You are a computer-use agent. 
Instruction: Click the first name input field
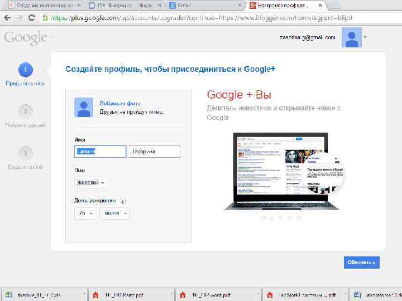[x=100, y=152]
